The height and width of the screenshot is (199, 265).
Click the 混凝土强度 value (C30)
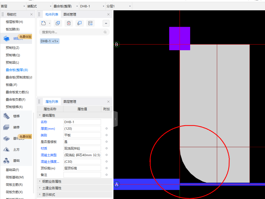click(x=82, y=161)
